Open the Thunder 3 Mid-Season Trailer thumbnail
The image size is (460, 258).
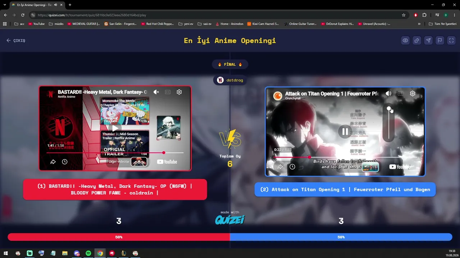coord(125,144)
